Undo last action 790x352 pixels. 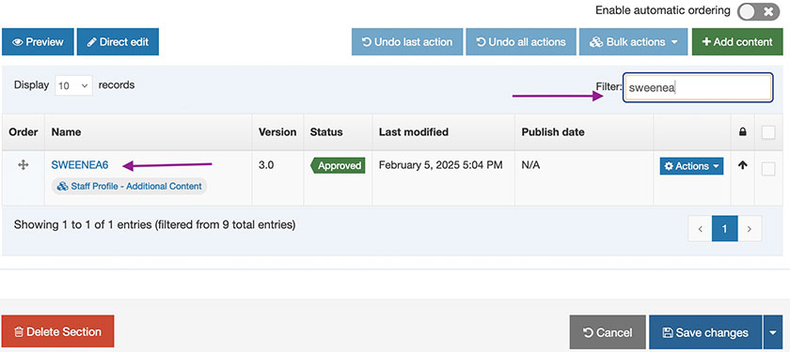click(407, 41)
